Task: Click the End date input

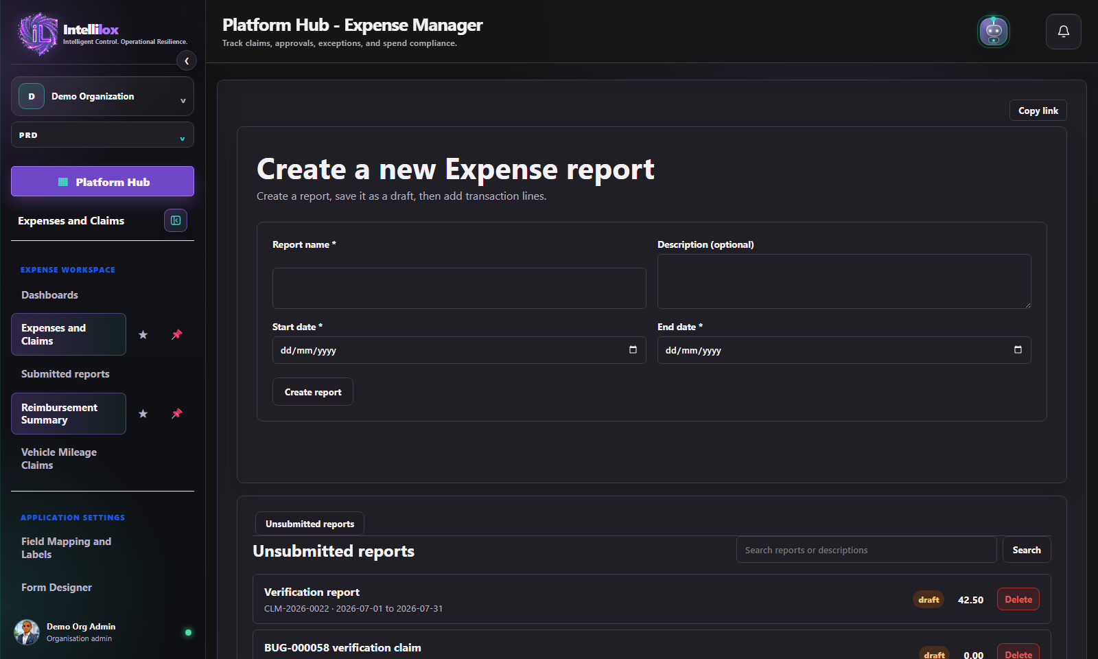Action: pyautogui.click(x=844, y=350)
